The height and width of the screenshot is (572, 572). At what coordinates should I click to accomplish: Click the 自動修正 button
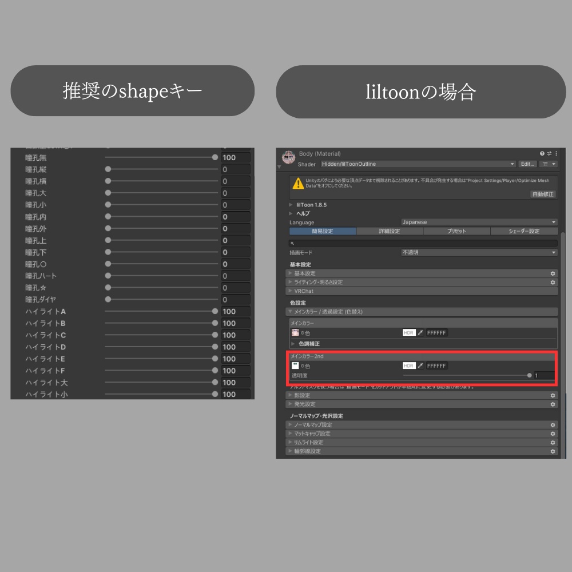coord(543,194)
